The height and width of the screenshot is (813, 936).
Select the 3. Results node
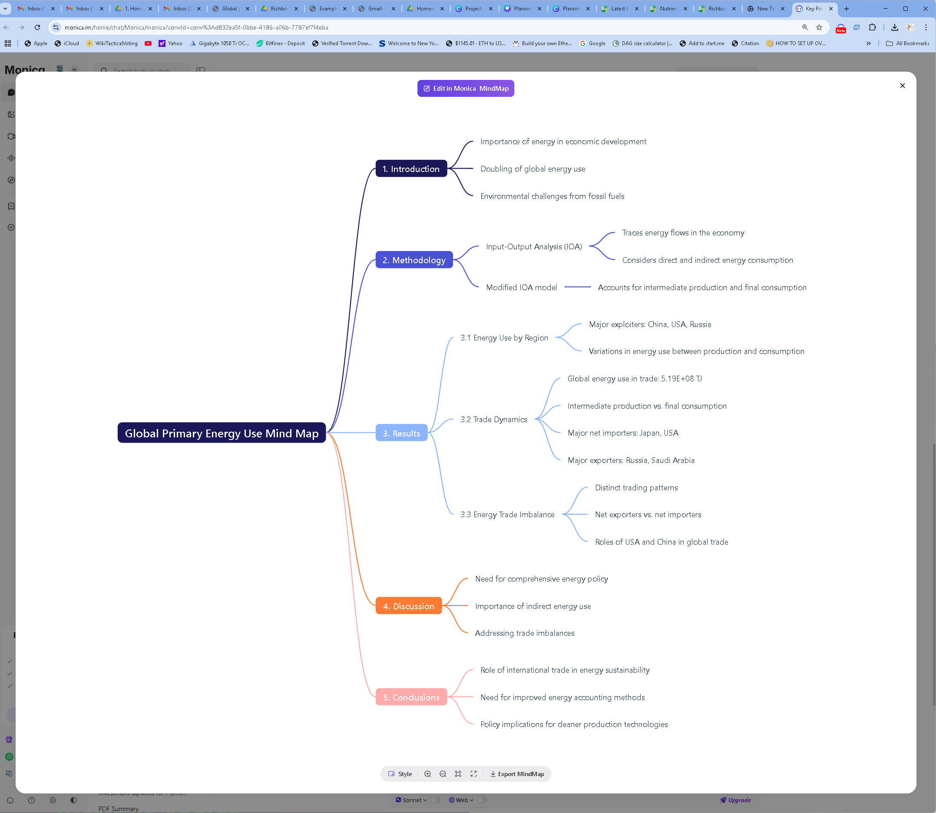[401, 433]
